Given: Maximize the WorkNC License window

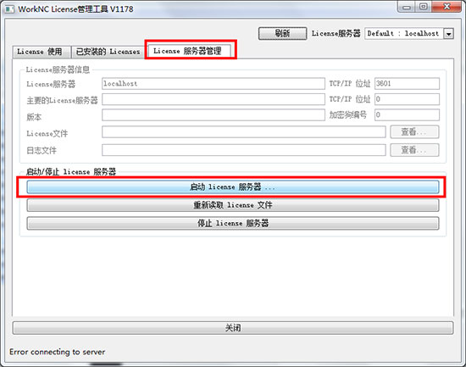Looking at the screenshot, I should [424, 7].
